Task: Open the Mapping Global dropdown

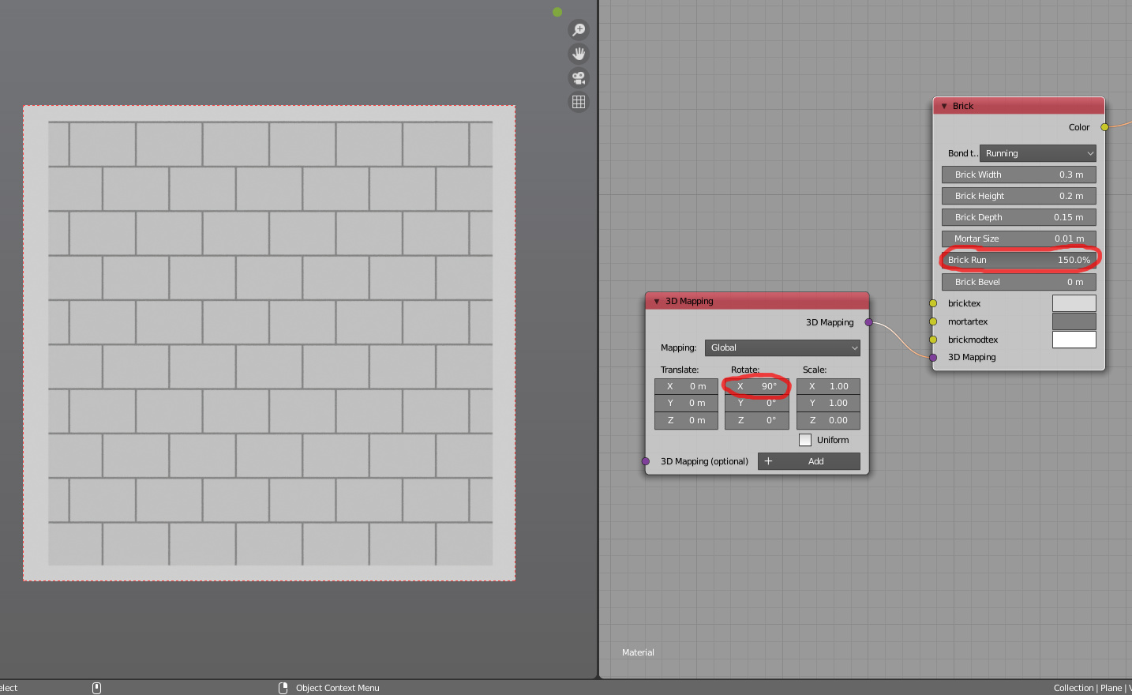Action: pos(782,347)
